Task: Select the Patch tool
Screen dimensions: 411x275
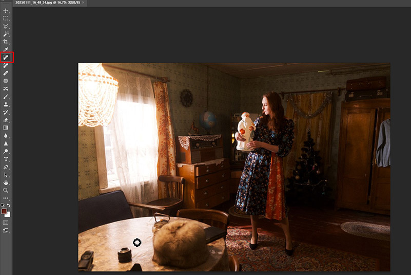Action: [6, 81]
